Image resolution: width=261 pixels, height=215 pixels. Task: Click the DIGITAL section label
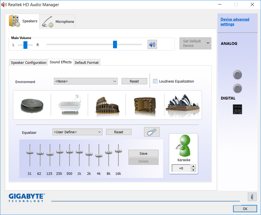click(228, 98)
